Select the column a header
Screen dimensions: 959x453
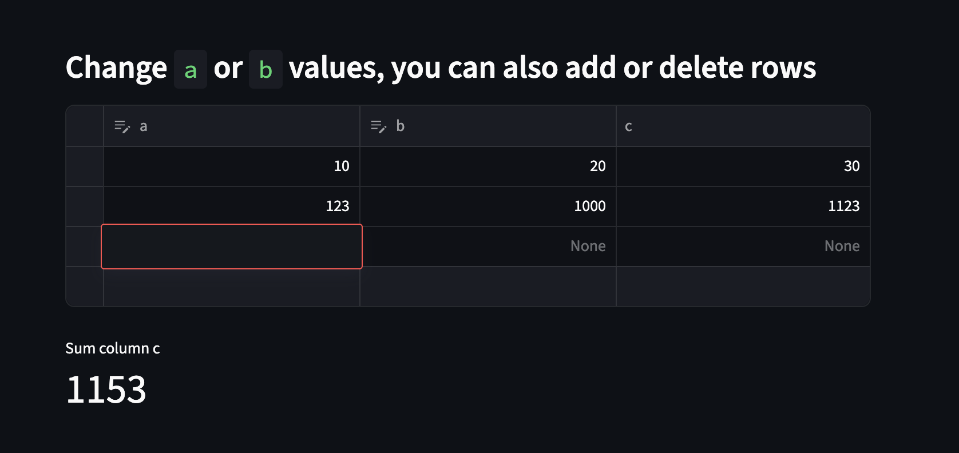[x=232, y=126]
